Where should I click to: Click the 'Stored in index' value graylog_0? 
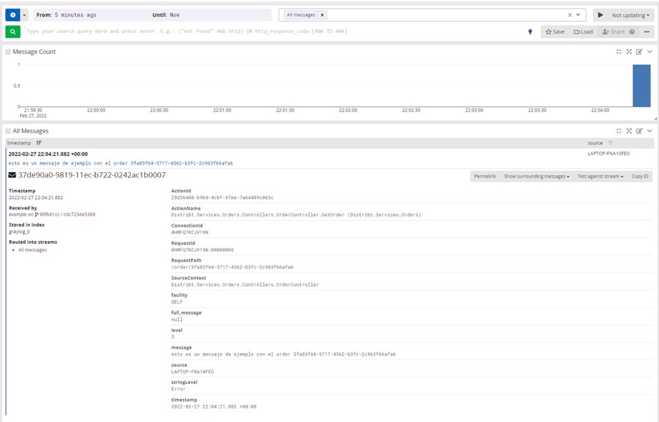tap(19, 232)
